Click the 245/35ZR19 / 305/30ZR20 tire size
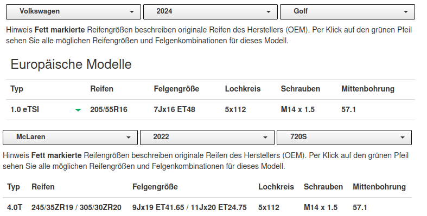427x216 pixels. coord(77,207)
